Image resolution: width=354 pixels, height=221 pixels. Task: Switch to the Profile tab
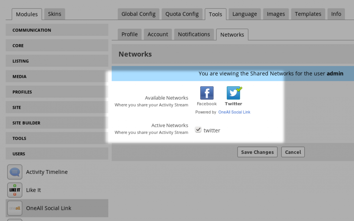(x=129, y=34)
